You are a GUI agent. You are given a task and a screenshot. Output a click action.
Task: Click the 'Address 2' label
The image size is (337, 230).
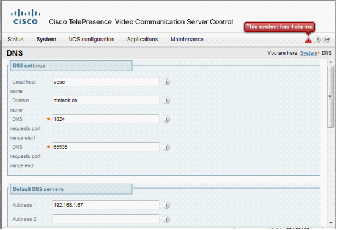24,219
